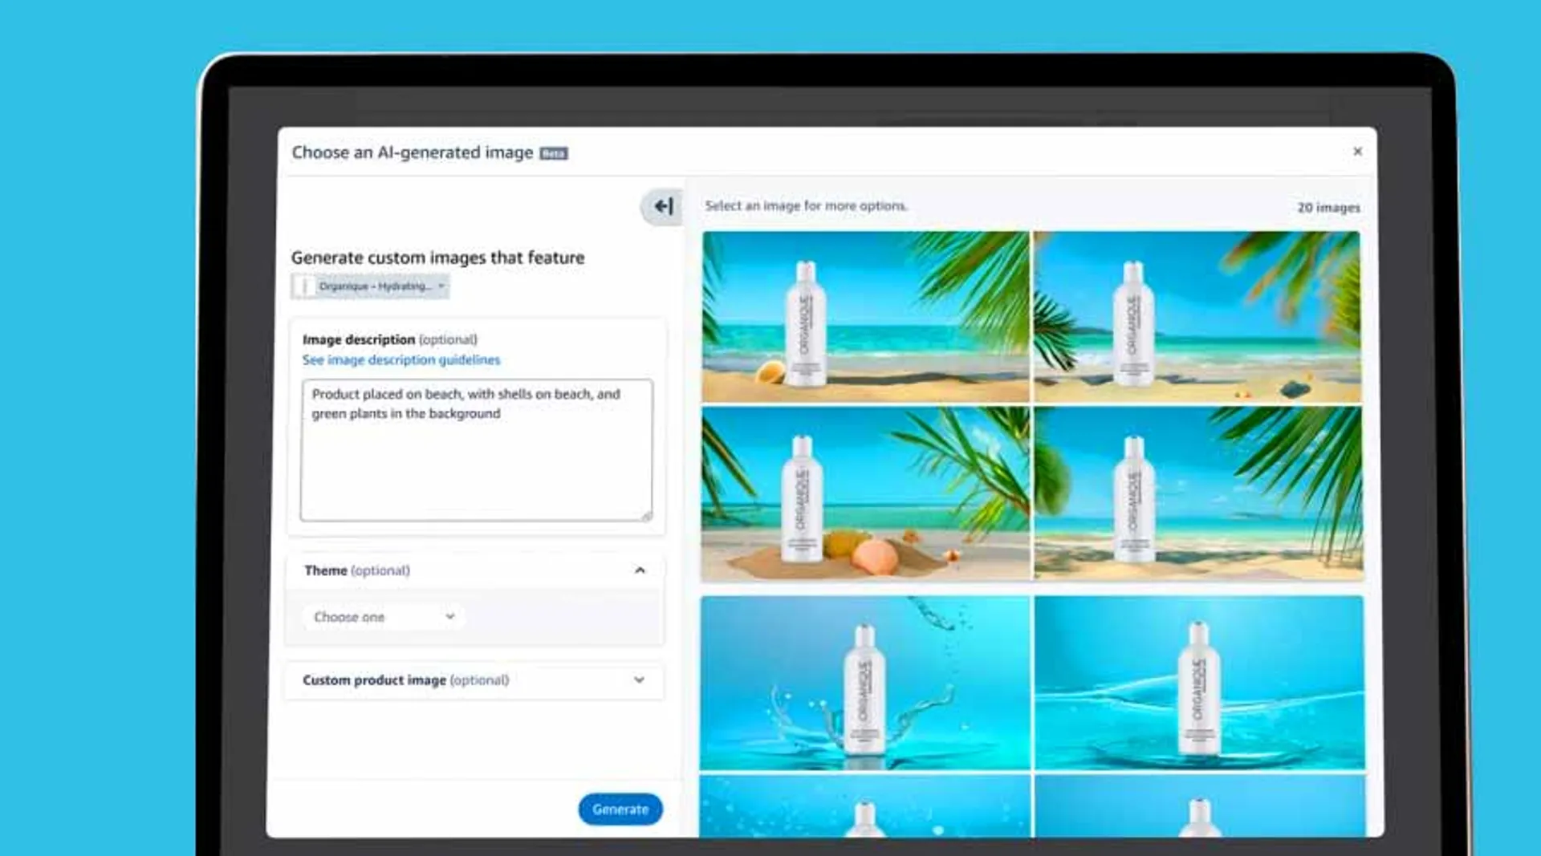Open image description guidelines link

coord(401,360)
